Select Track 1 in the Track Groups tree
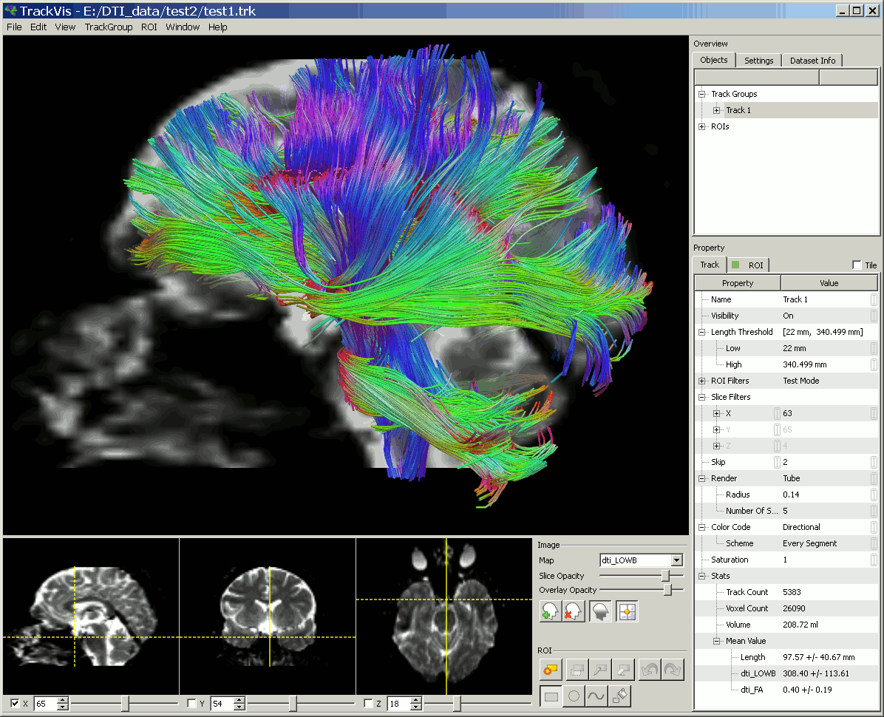Screen dimensions: 884x717 pos(738,110)
